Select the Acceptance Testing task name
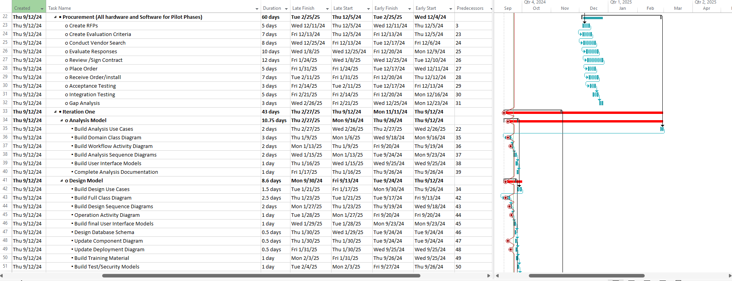Image resolution: width=732 pixels, height=281 pixels. (92, 86)
